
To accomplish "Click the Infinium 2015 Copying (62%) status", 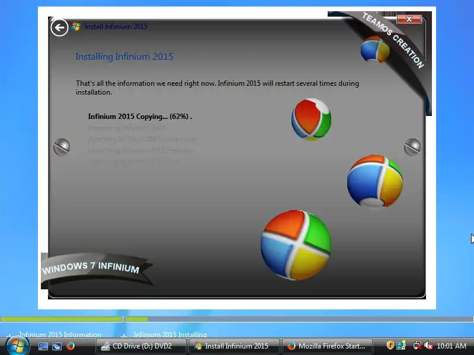I will [140, 117].
